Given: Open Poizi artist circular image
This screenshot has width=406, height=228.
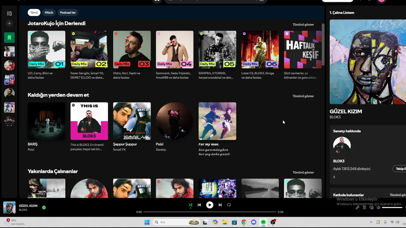Looking at the screenshot, I should click(x=174, y=121).
